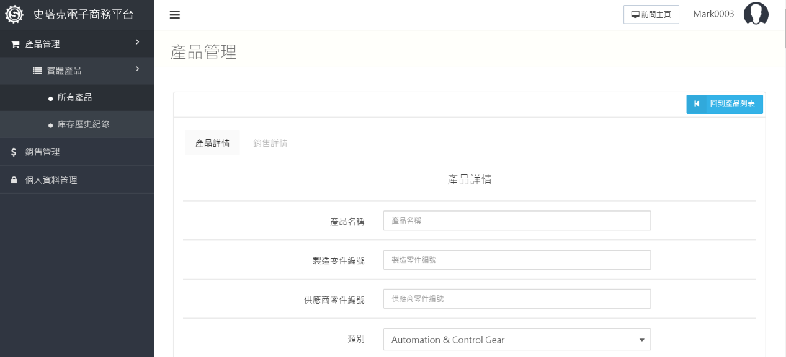Focus the 製造零件編號 text field

517,260
